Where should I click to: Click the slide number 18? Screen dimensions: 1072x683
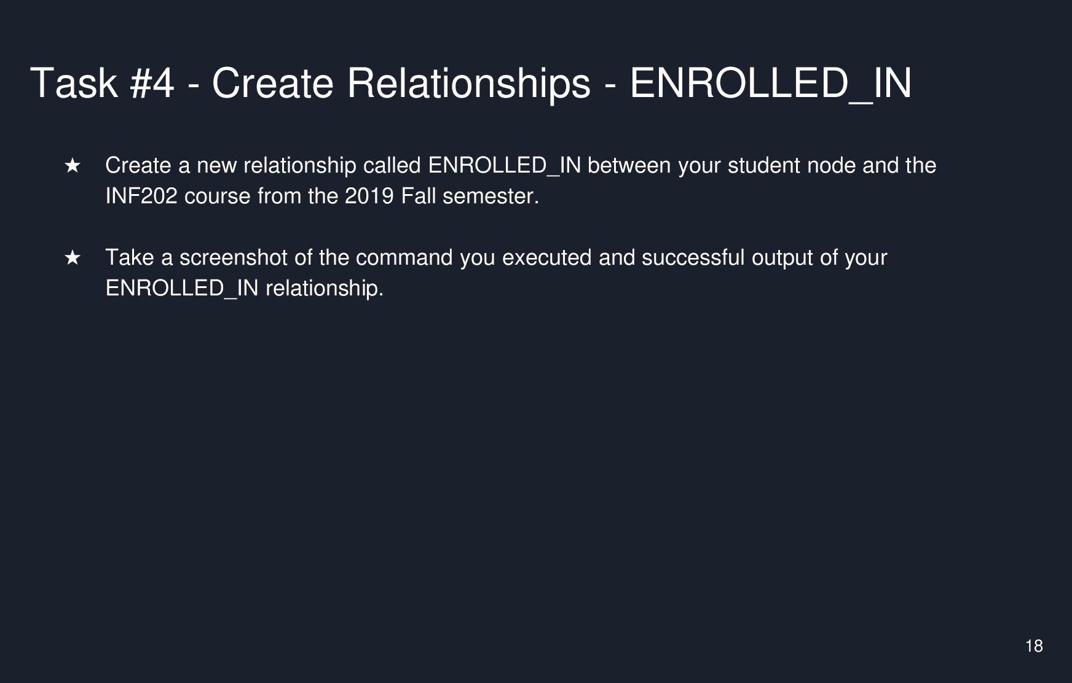[1034, 646]
